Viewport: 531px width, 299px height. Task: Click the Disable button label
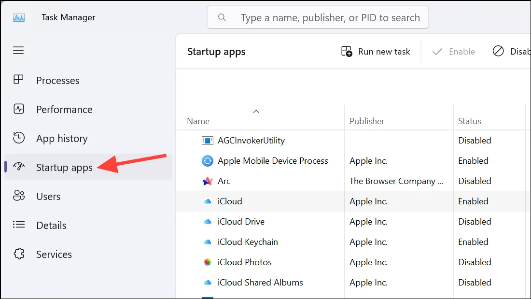520,52
